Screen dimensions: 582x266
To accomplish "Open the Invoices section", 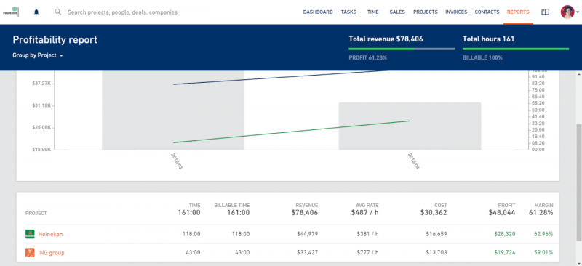I will pyautogui.click(x=456, y=12).
